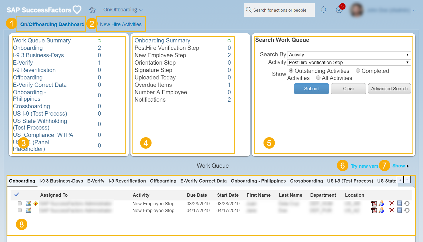Open the PDF document icon for 03/28/2019 row
The height and width of the screenshot is (242, 423).
(x=374, y=203)
